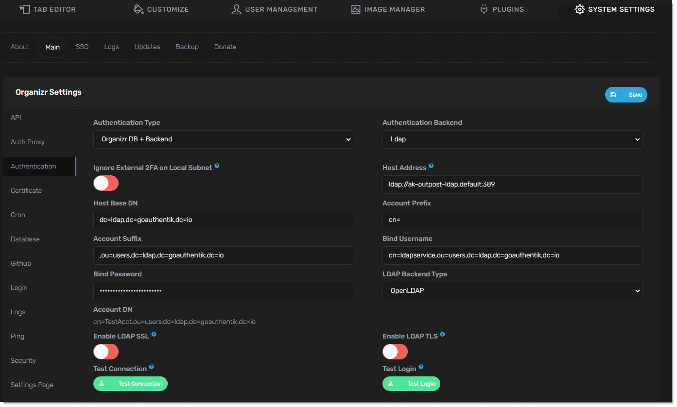Open the Authentication Type dropdown

point(223,139)
